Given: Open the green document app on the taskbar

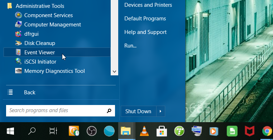Looking at the screenshot, I should [232, 131].
